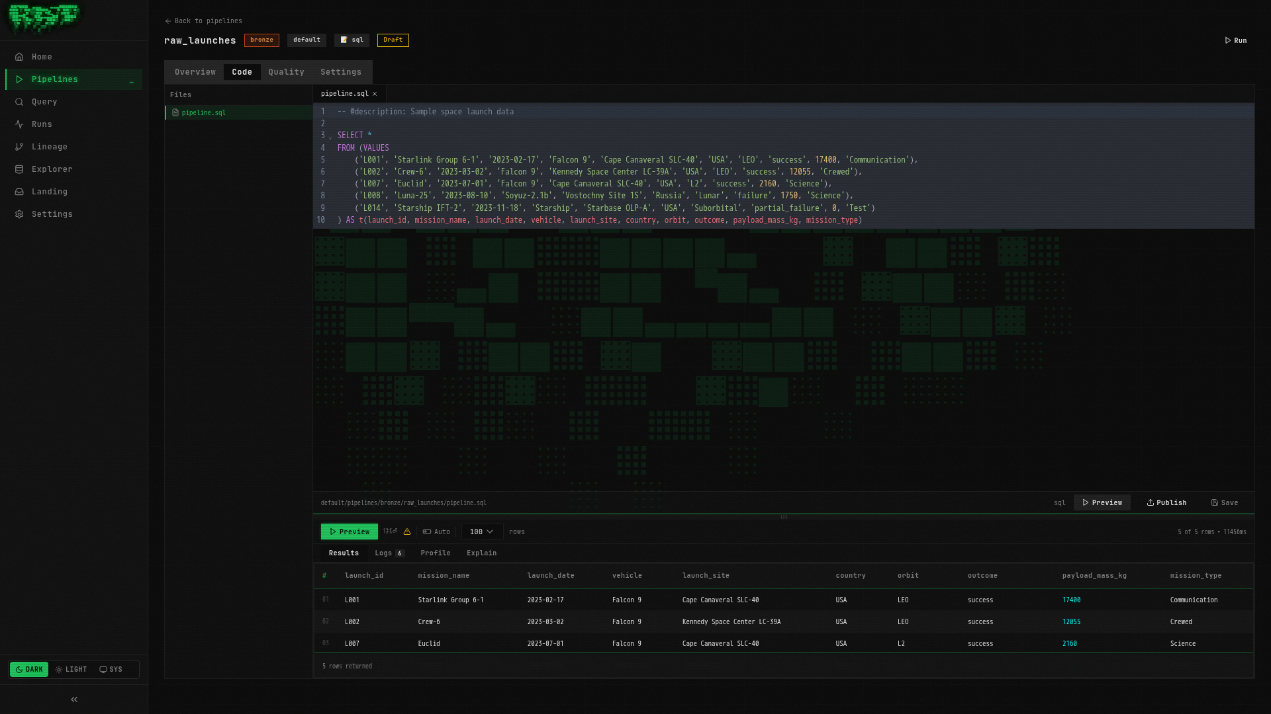Open the 100 rows limit dropdown

481,532
